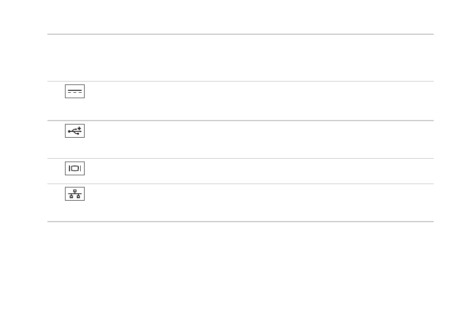Select the empty row beside DC power icon
This screenshot has width=466, height=330.
pyautogui.click(x=259, y=101)
